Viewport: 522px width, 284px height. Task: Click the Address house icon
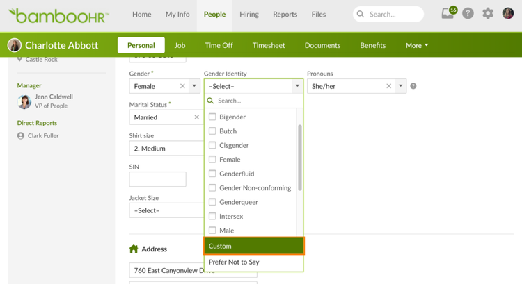click(x=134, y=249)
